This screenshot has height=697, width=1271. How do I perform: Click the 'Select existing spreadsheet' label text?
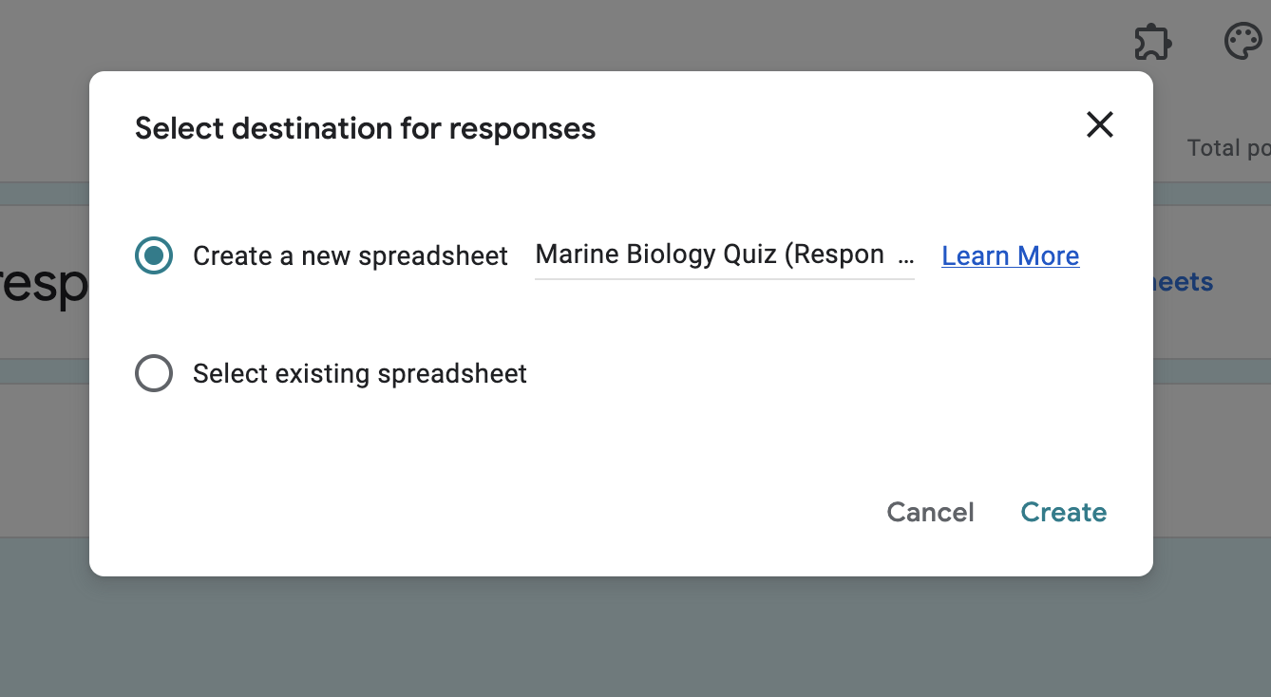coord(359,373)
